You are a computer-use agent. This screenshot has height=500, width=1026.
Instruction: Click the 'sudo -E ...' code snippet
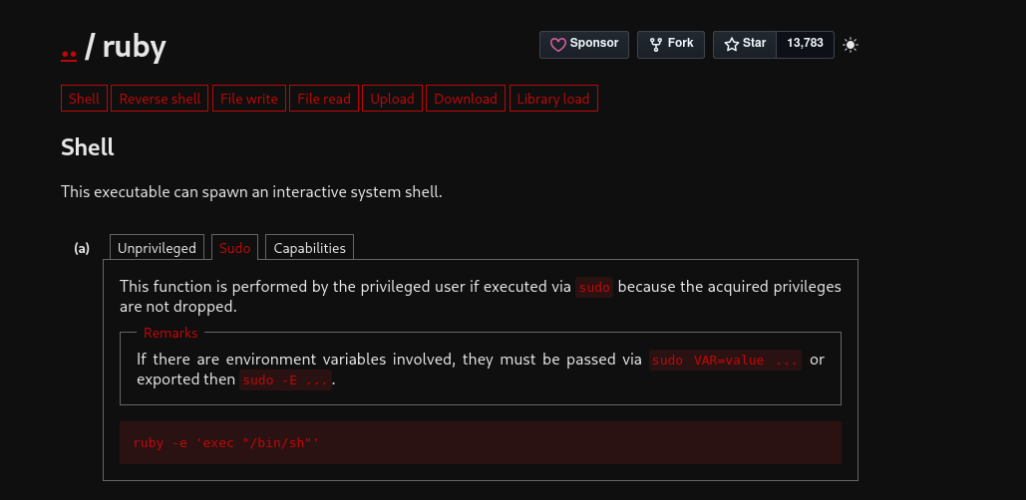[286, 380]
